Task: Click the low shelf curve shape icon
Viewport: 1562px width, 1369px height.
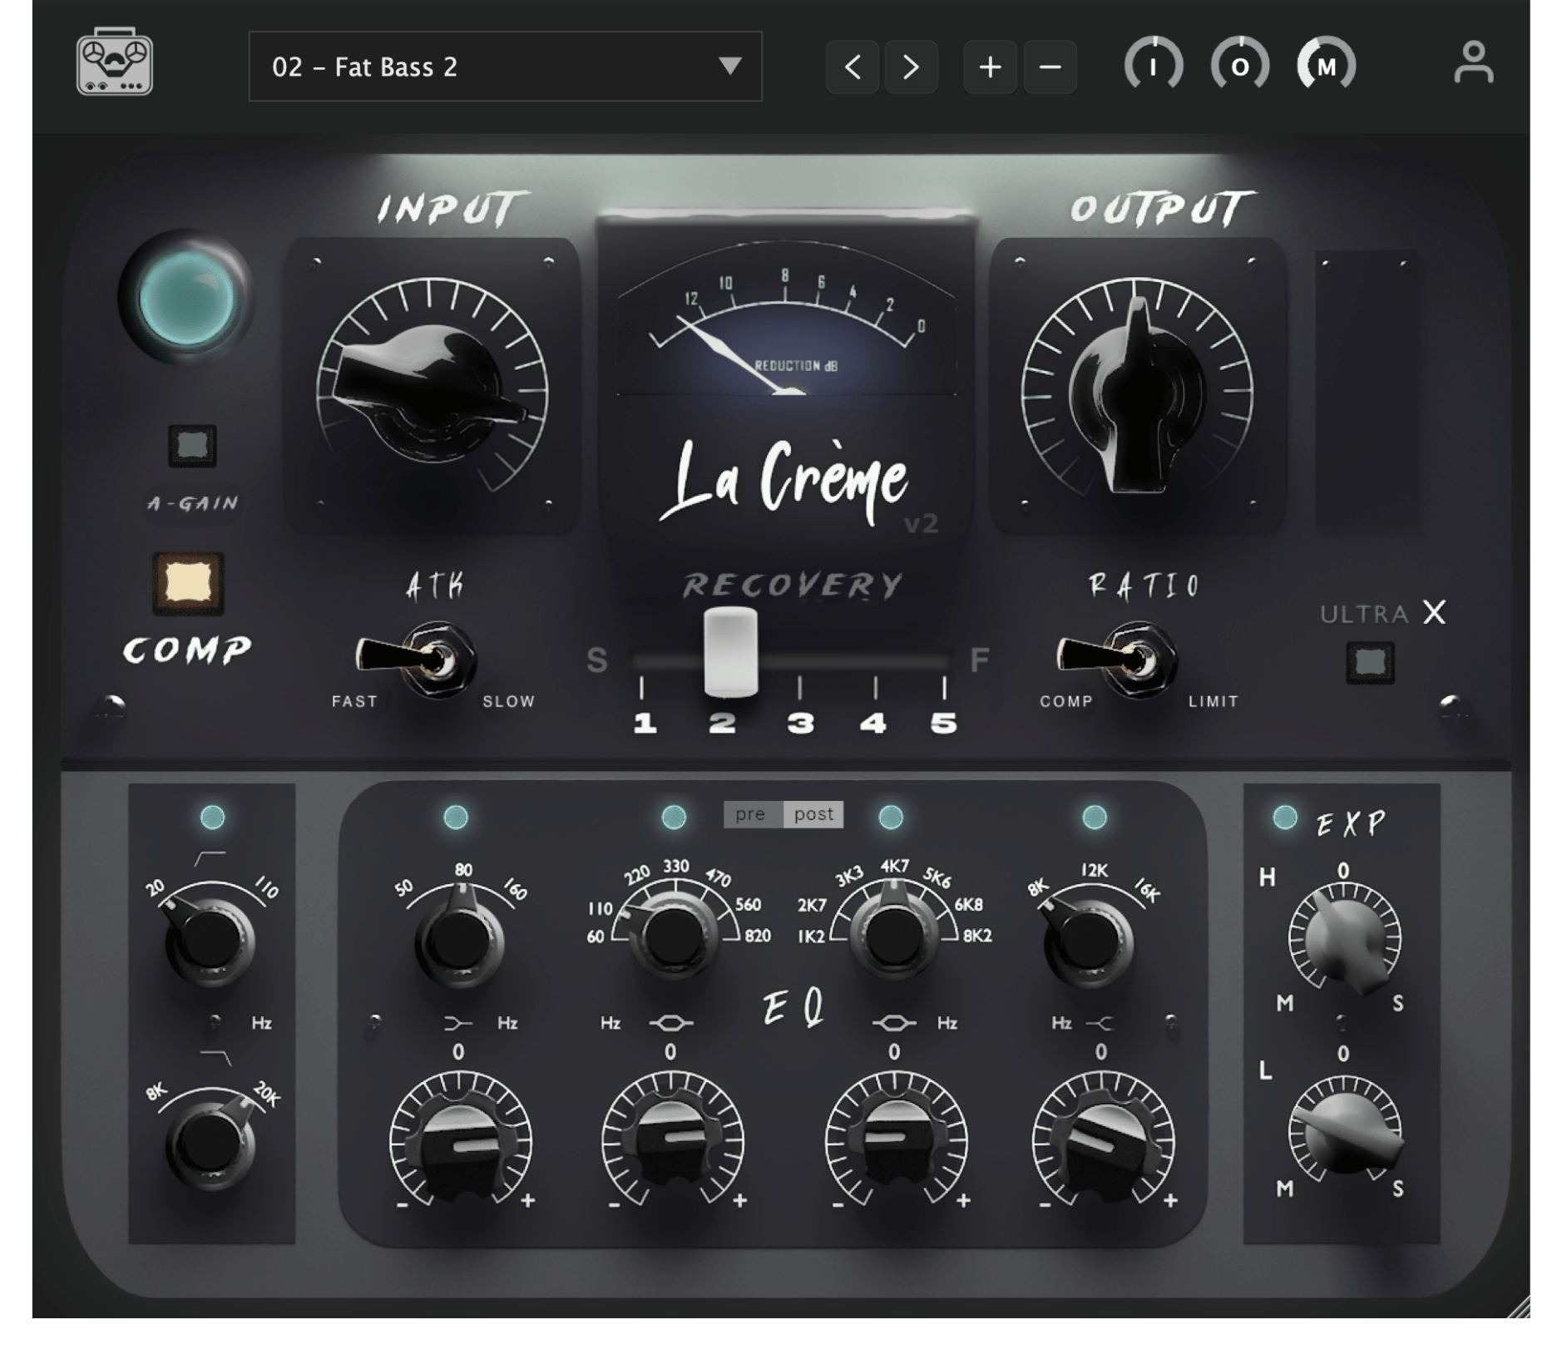Action: point(458,1023)
